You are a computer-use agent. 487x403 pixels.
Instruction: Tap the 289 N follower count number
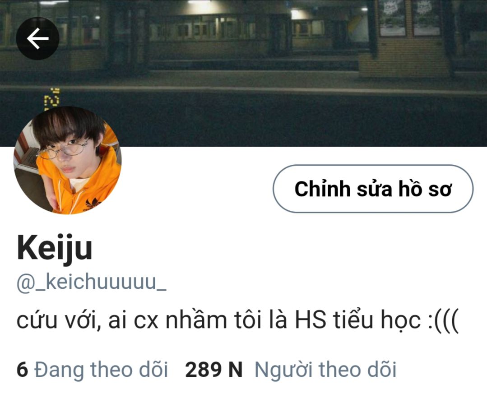click(x=213, y=370)
